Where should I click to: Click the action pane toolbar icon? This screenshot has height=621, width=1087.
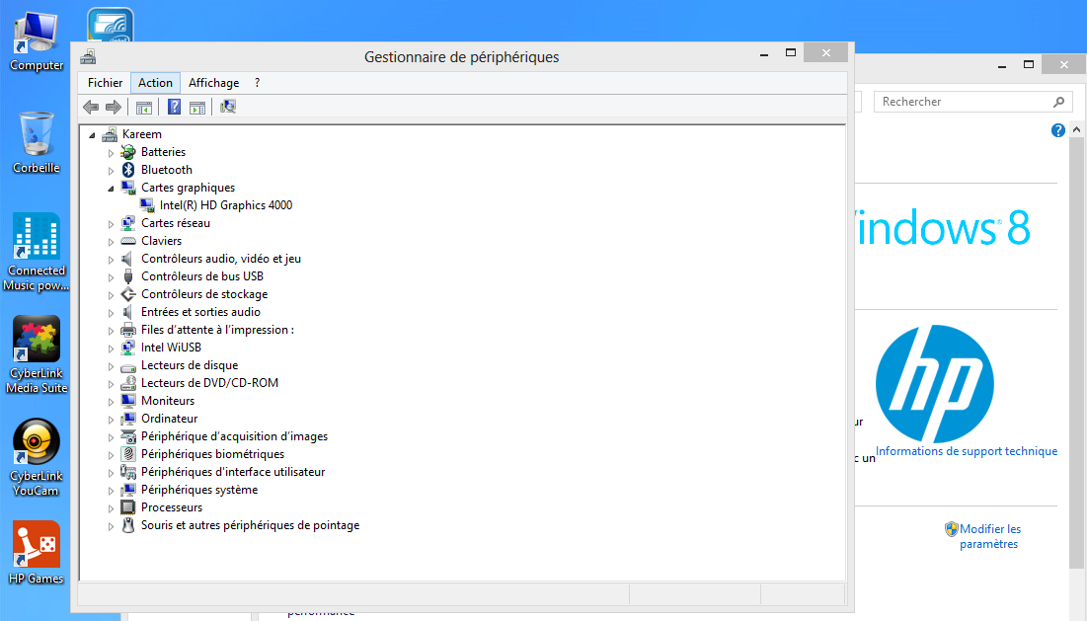click(197, 108)
